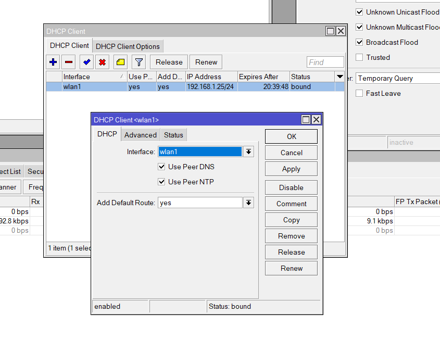This screenshot has height=339, width=440.
Task: Open the Advanced tab
Action: [140, 135]
